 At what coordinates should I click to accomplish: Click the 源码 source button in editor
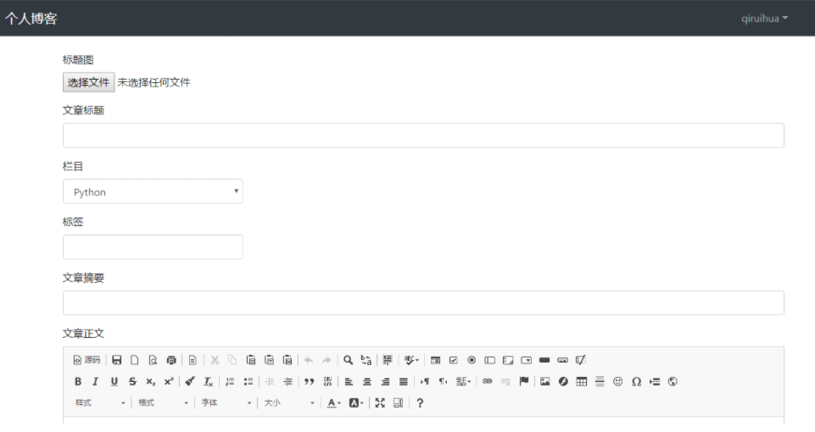tap(87, 360)
